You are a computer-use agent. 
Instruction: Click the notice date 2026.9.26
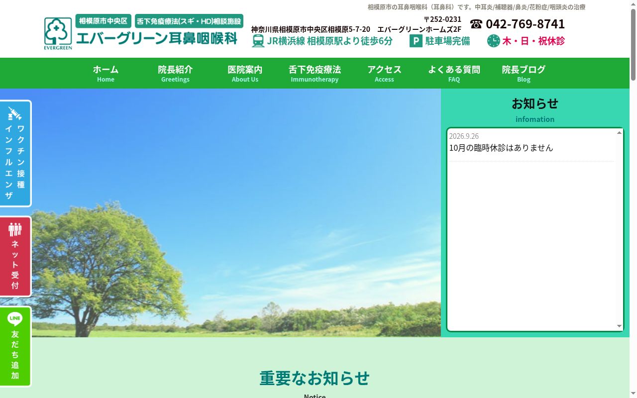point(464,136)
